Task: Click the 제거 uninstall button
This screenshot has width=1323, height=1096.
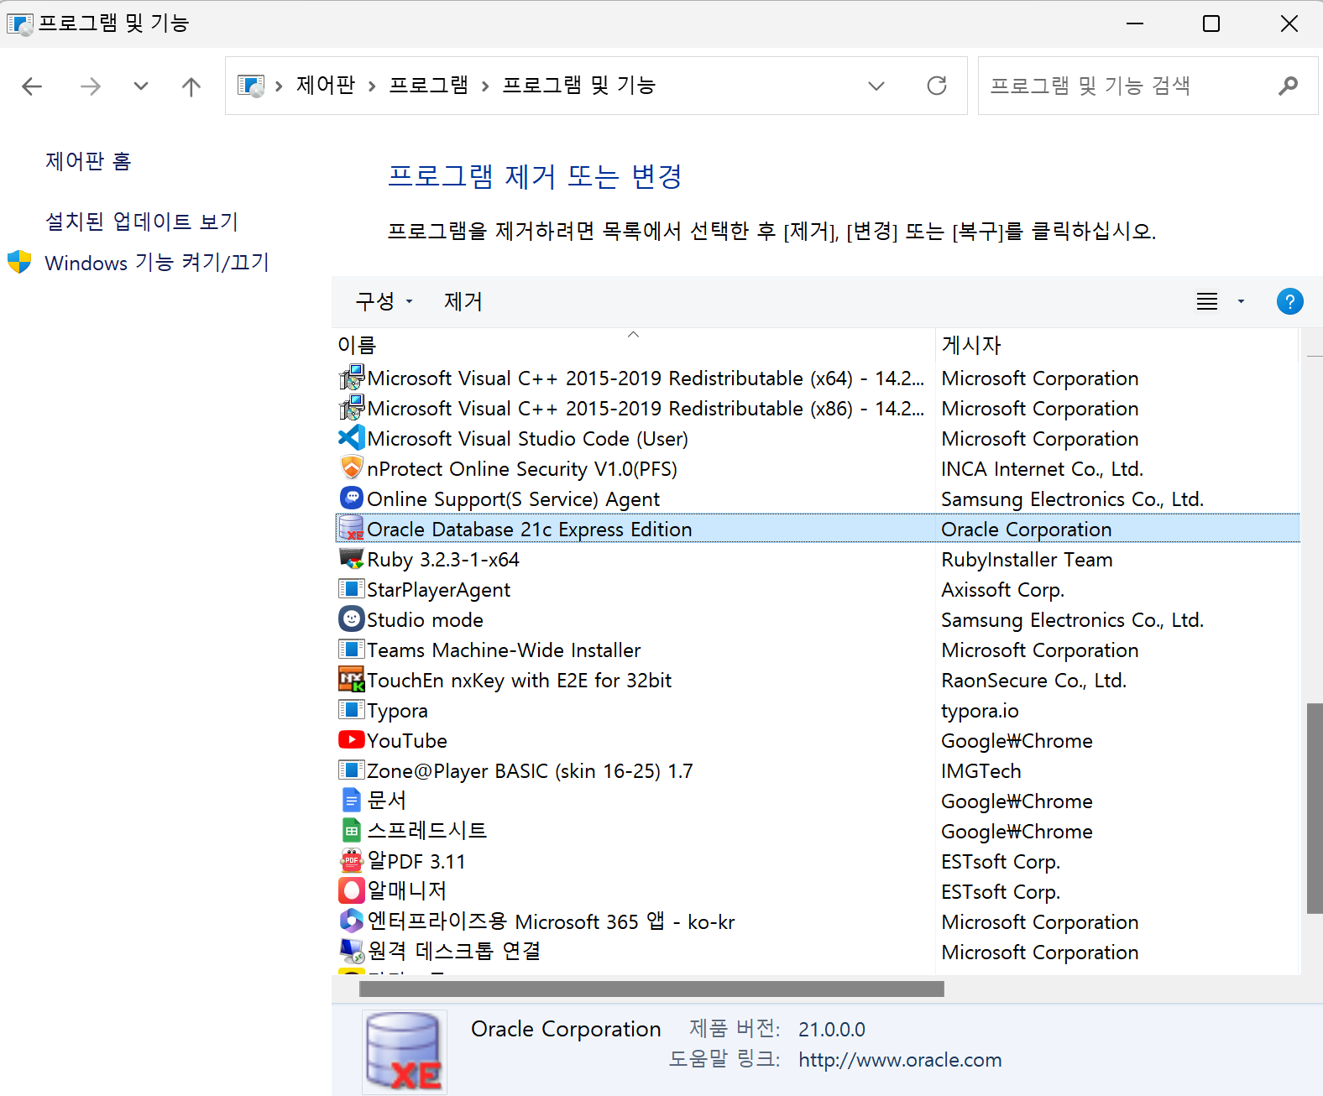Action: [x=463, y=301]
